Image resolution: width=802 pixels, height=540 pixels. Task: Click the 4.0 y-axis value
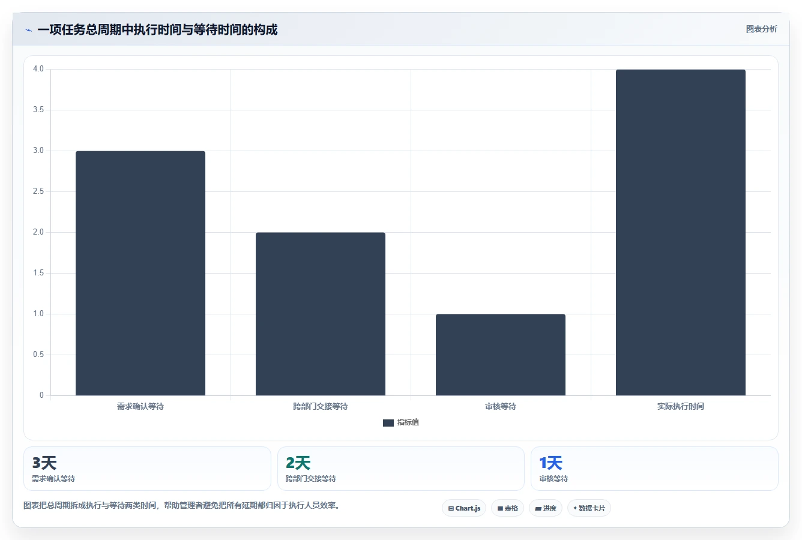(38, 69)
